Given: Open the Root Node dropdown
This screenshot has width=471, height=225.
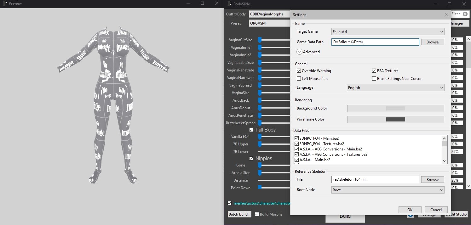Looking at the screenshot, I should point(388,190).
